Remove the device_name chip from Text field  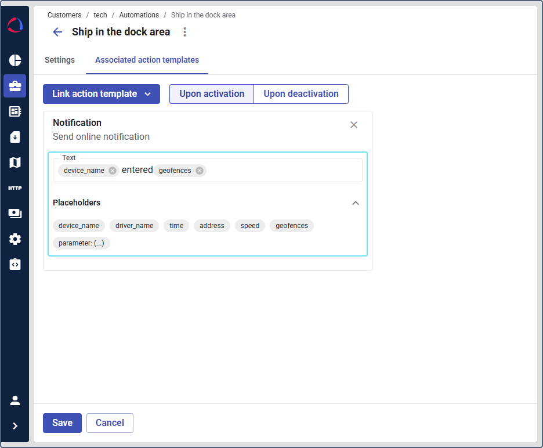coord(113,171)
